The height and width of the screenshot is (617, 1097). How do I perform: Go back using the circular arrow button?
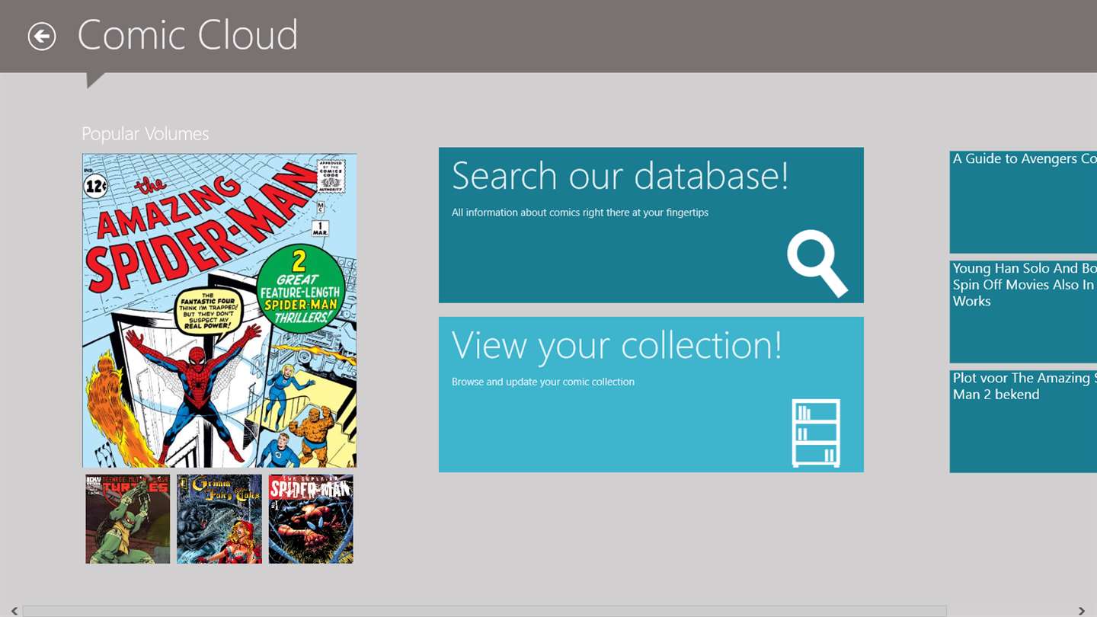(42, 37)
